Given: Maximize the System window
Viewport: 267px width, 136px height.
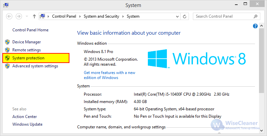Looking at the screenshot, I should click(245, 4).
